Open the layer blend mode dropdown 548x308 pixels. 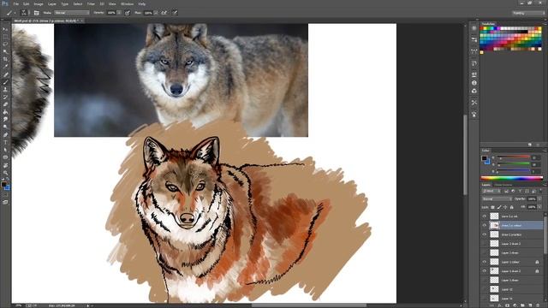pos(497,198)
